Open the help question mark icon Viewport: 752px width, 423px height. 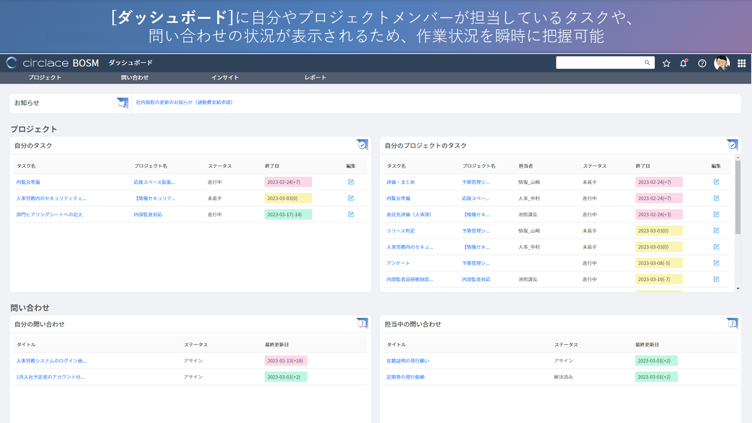(702, 63)
